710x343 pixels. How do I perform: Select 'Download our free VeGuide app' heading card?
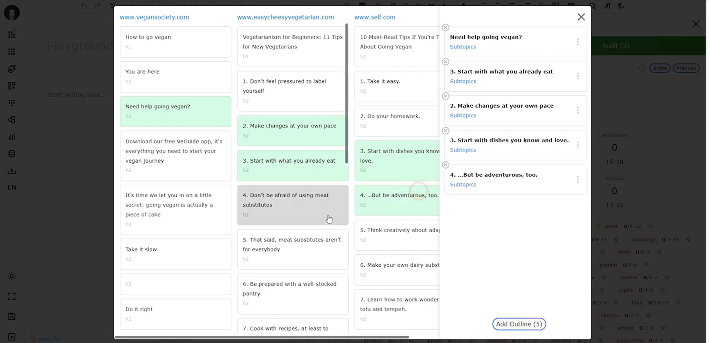coord(175,156)
